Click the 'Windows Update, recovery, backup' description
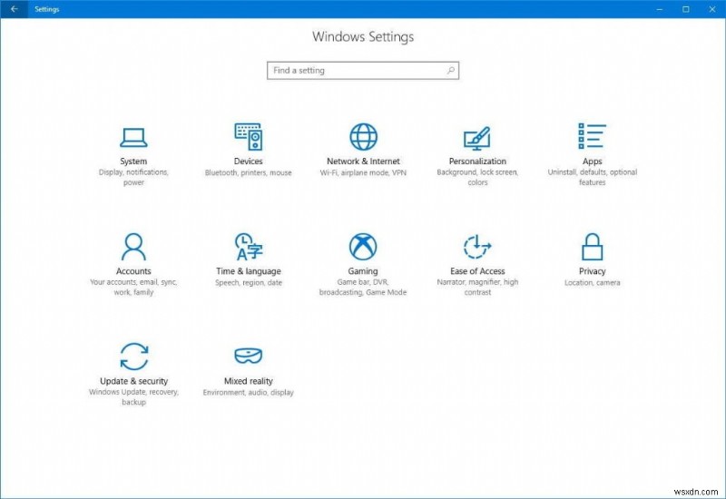Screen dimensions: 726x499 click(133, 396)
